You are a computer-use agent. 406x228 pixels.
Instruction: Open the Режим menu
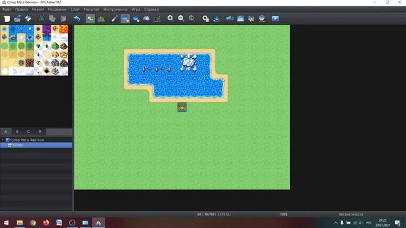tap(38, 9)
